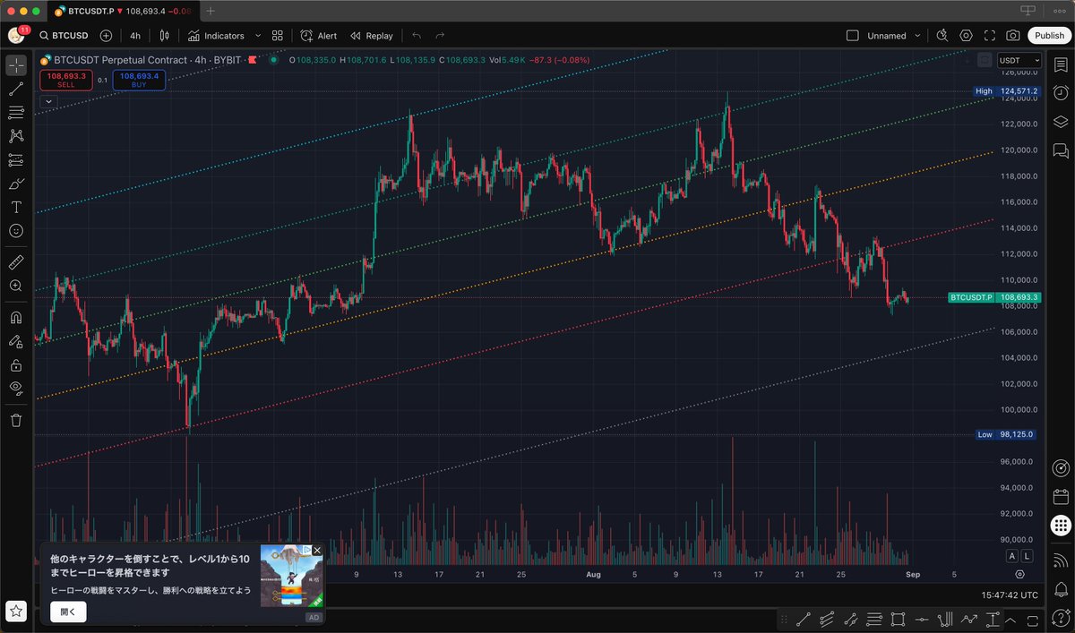1075x633 pixels.
Task: Open the notifications bell panel
Action: (1061, 588)
